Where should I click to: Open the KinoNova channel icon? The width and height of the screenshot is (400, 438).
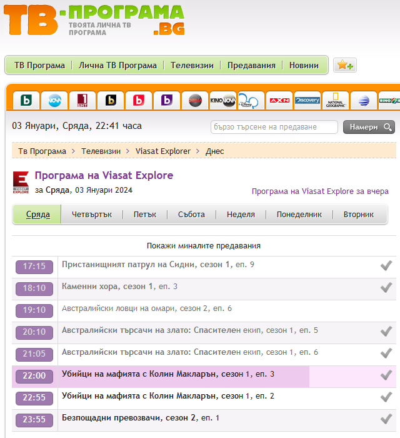(223, 100)
